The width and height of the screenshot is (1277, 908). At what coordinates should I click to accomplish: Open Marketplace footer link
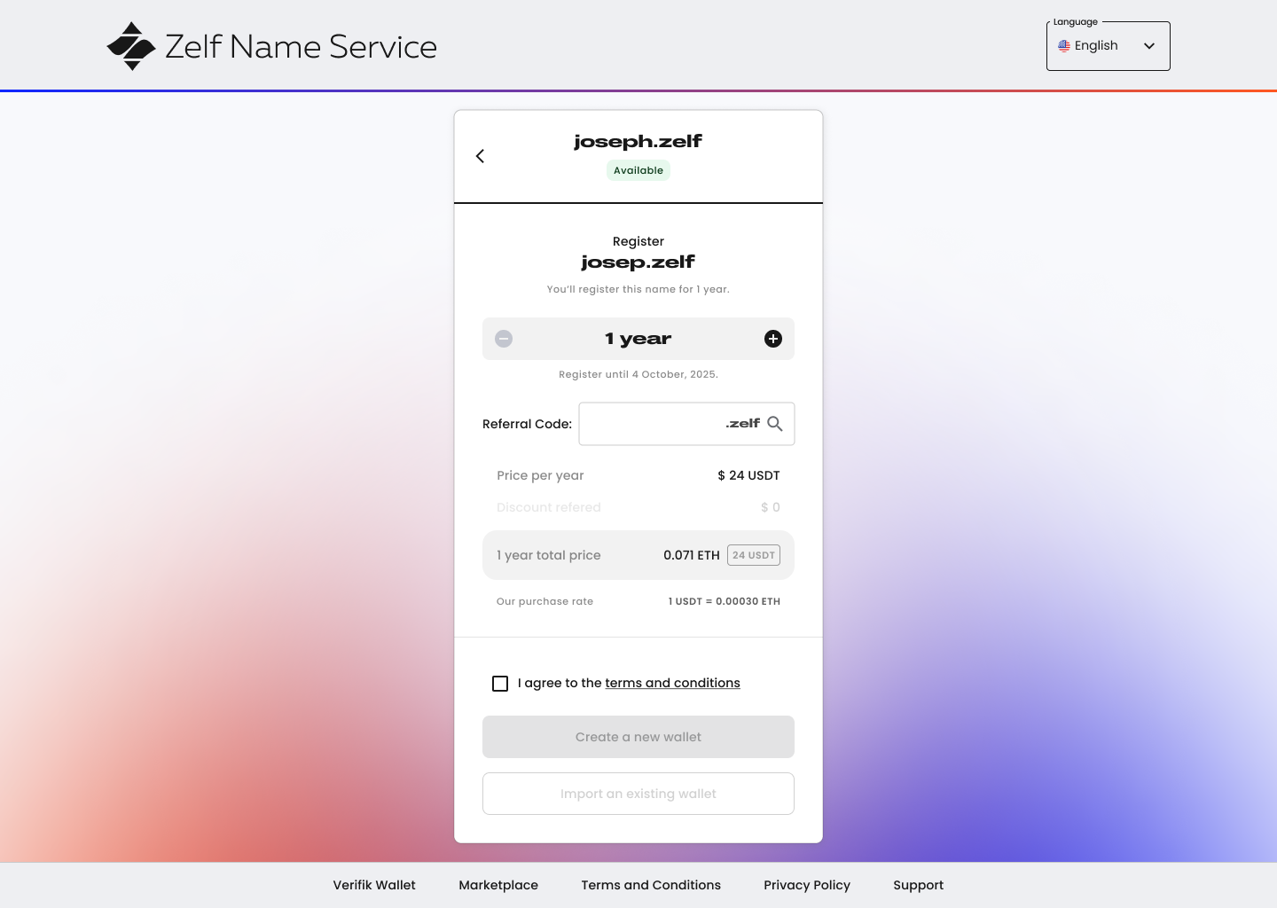coord(498,885)
